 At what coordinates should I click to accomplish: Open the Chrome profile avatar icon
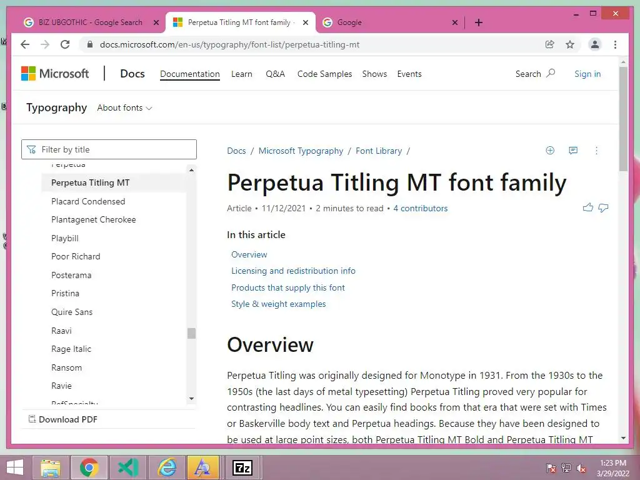tap(595, 44)
